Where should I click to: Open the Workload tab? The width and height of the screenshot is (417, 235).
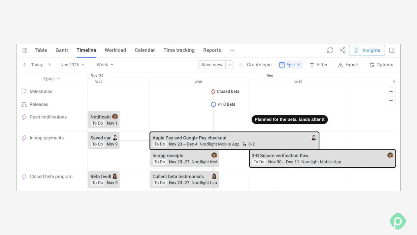coord(115,50)
